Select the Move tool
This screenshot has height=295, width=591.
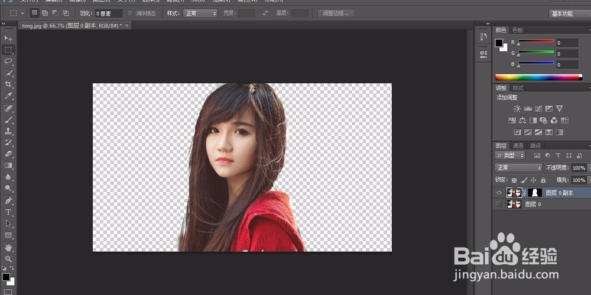[x=8, y=38]
